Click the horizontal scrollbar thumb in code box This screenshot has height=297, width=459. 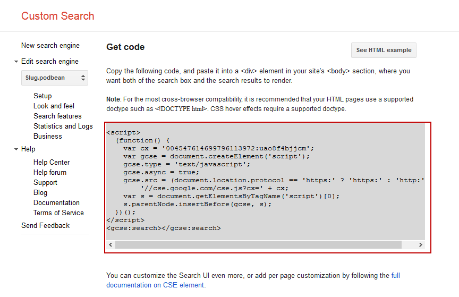[x=258, y=244]
